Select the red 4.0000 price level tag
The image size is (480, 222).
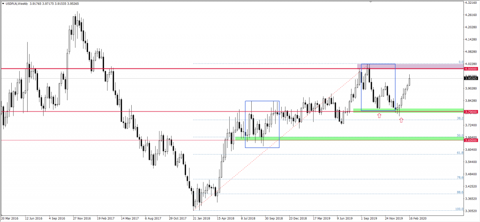[x=471, y=69]
